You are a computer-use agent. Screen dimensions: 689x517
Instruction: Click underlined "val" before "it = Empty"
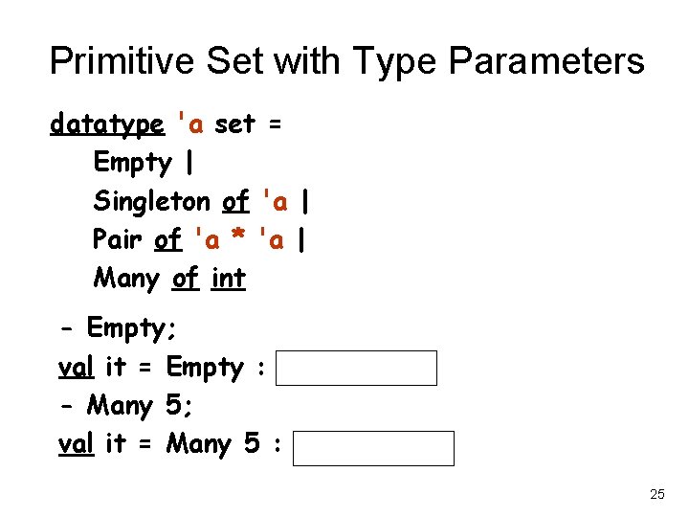pyautogui.click(x=76, y=367)
